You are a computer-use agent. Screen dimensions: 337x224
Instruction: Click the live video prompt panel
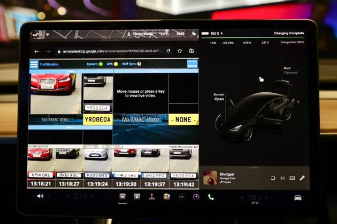(141, 93)
